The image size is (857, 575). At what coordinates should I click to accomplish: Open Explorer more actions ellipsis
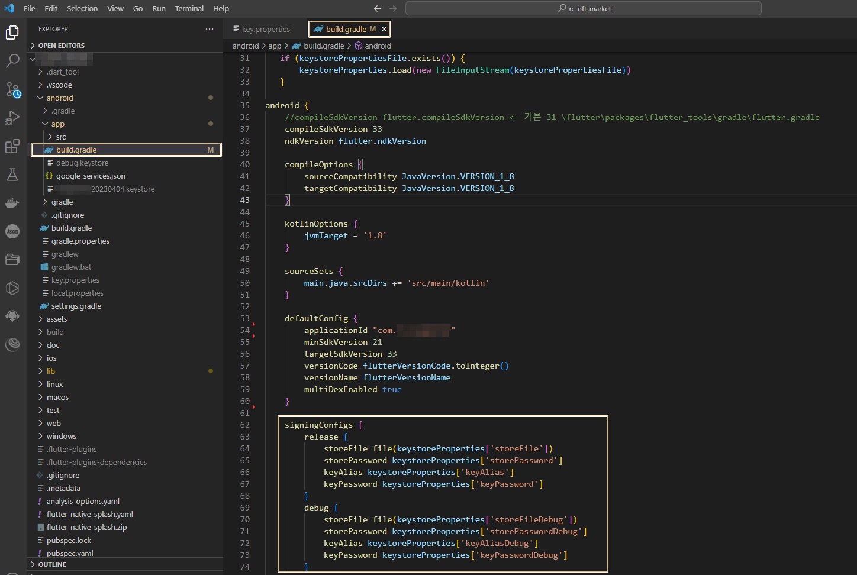coord(210,29)
